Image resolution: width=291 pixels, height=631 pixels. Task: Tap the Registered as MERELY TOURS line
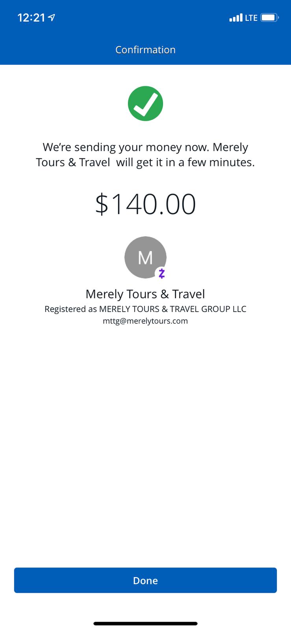point(145,309)
